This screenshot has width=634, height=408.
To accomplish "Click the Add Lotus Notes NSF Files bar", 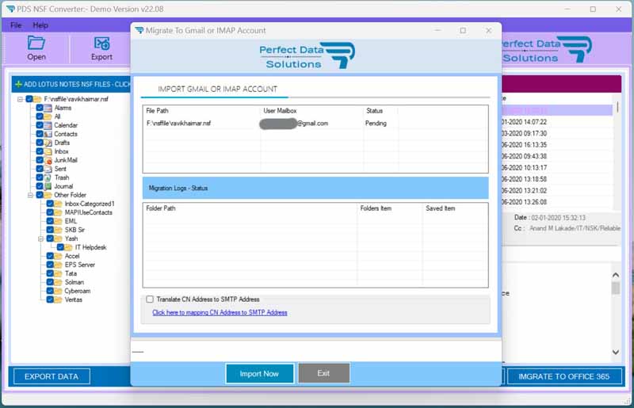I will pyautogui.click(x=71, y=84).
